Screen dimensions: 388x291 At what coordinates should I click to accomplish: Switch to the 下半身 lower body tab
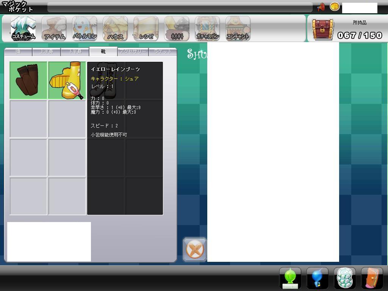(x=75, y=52)
